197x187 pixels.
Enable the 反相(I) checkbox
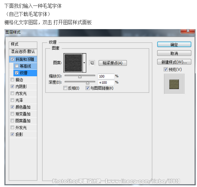[65, 88]
